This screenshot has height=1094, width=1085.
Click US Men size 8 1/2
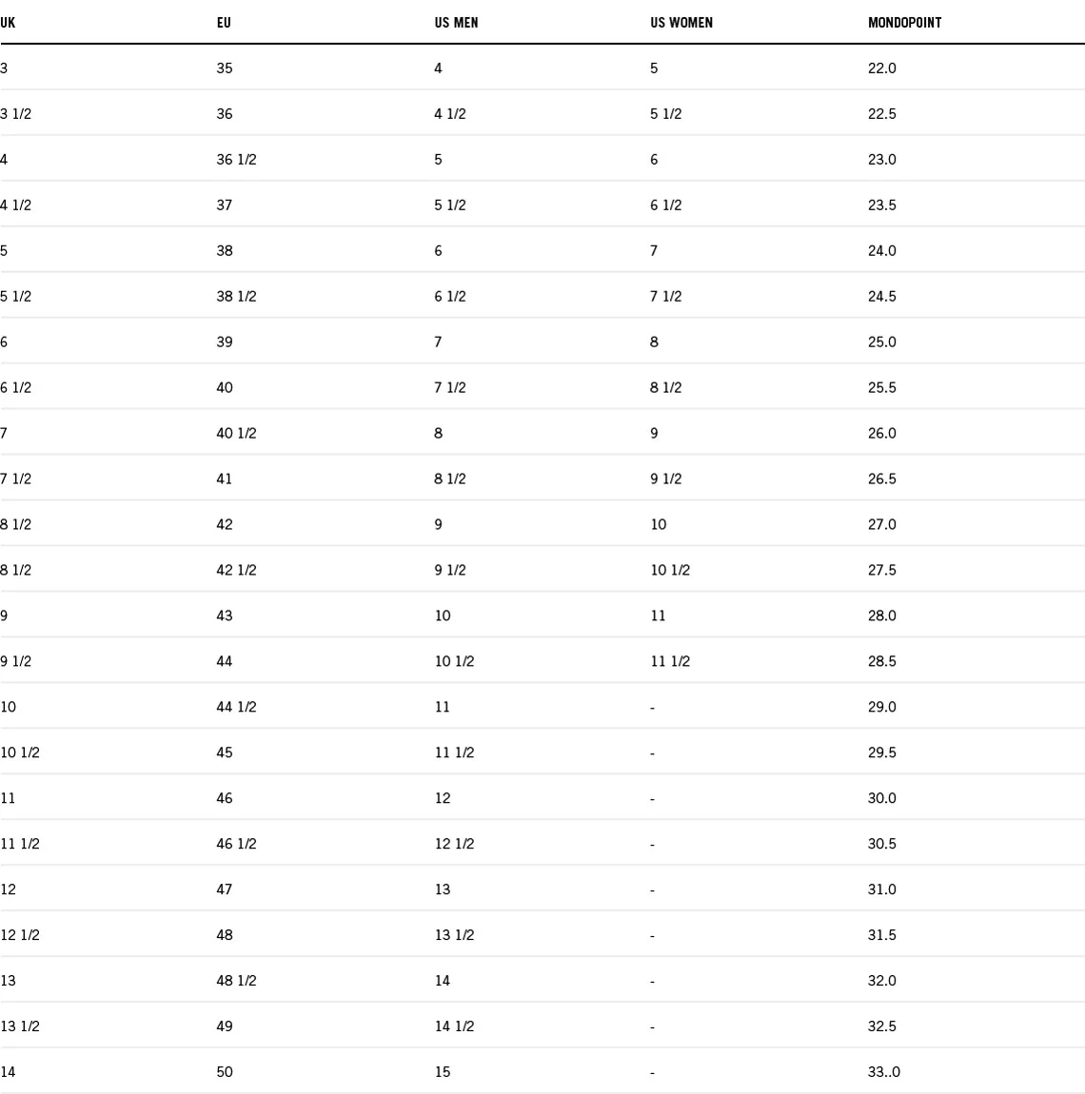pyautogui.click(x=450, y=479)
